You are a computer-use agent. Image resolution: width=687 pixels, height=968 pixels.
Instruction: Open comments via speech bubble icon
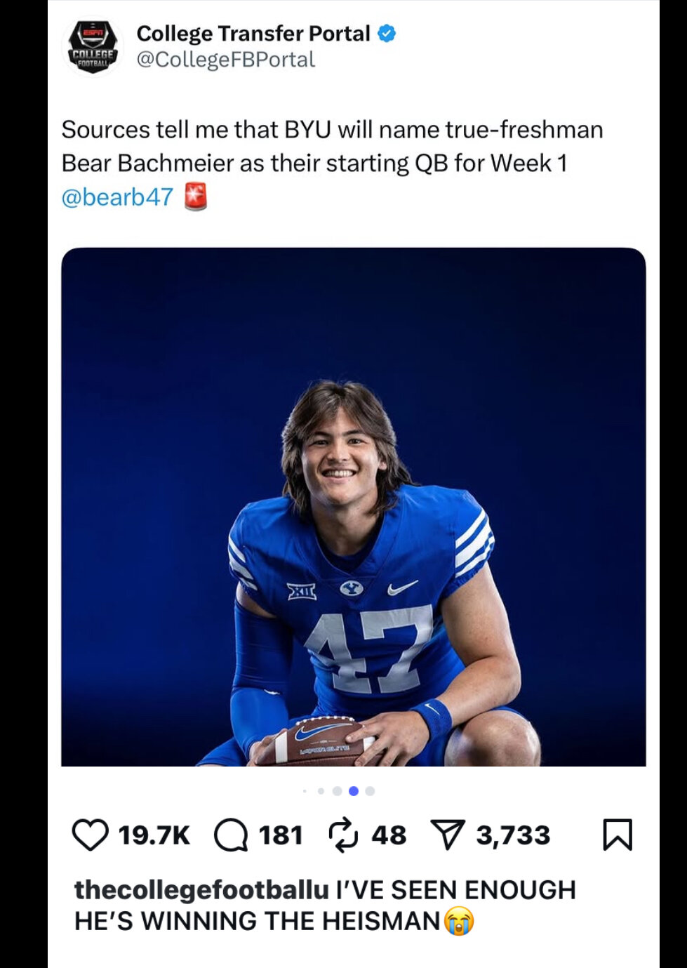tap(231, 835)
